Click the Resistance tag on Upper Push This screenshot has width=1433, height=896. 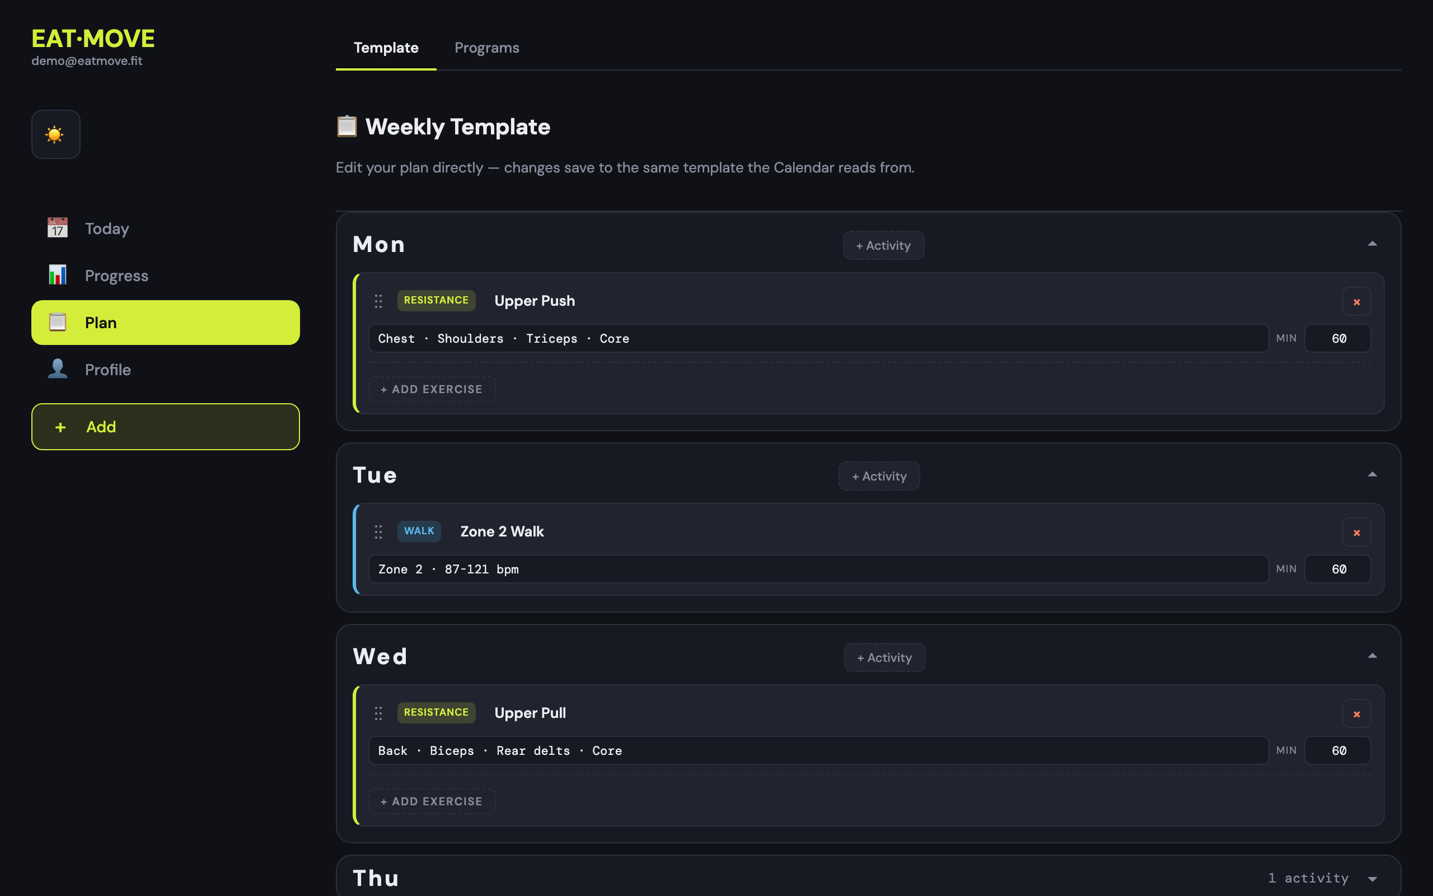coord(436,301)
